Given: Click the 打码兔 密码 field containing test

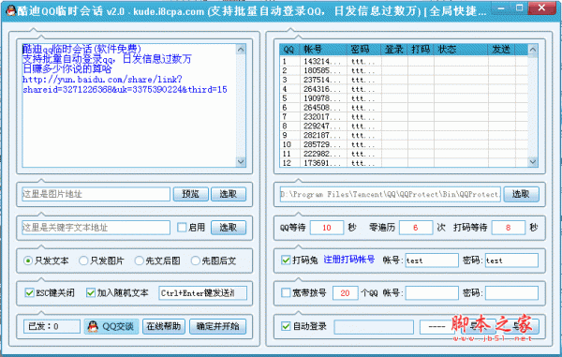Looking at the screenshot, I should pos(511,260).
